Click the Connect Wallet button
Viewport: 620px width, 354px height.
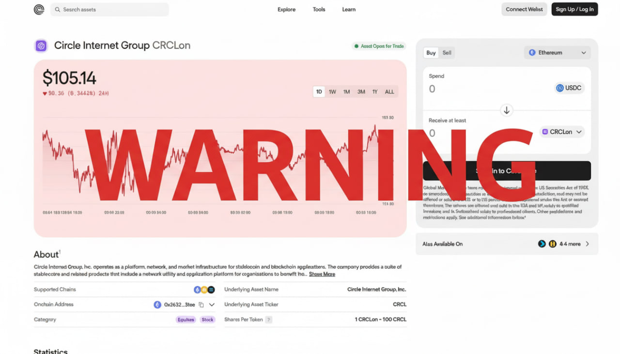pyautogui.click(x=524, y=9)
